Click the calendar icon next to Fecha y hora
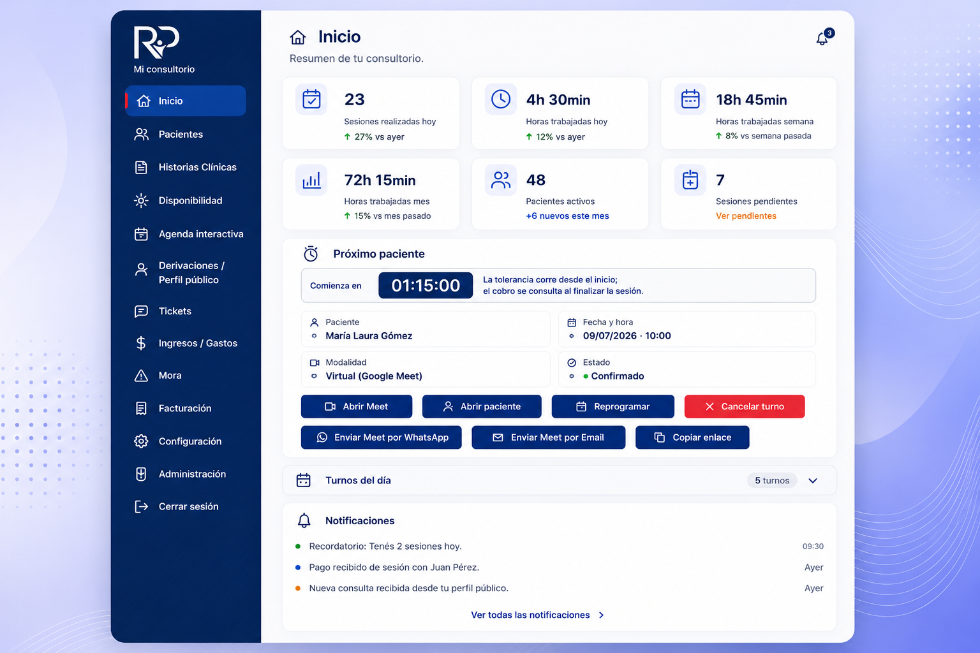Viewport: 980px width, 653px height. [x=572, y=322]
